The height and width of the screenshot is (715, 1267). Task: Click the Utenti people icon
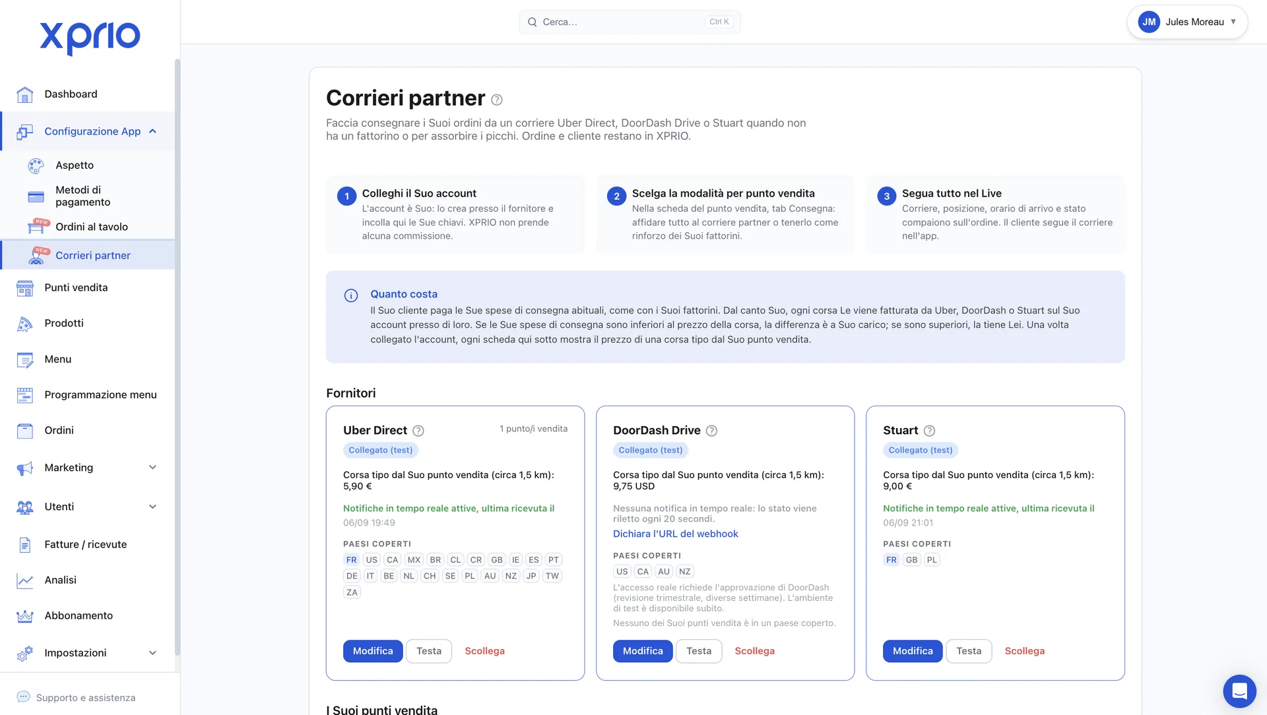[25, 507]
